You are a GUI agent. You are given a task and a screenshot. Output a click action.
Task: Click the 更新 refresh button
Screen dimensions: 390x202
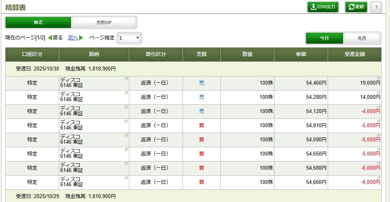(x=356, y=7)
